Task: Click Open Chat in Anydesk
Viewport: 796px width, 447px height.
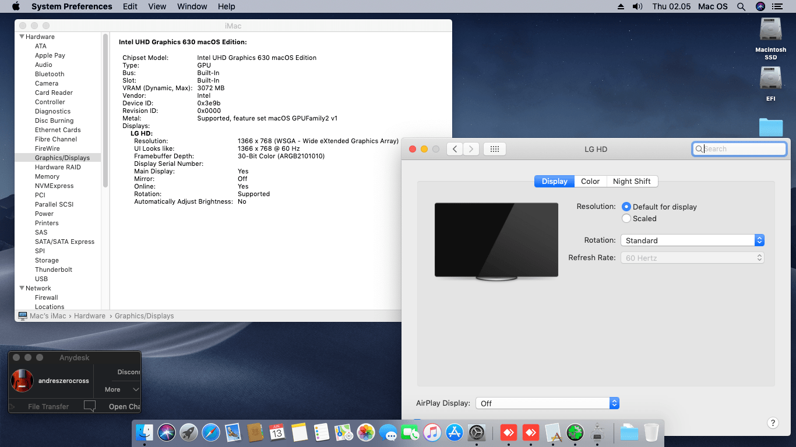Action: point(125,407)
